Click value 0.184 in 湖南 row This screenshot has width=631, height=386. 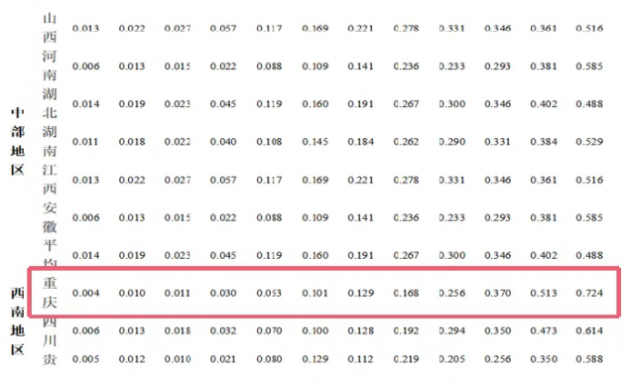pyautogui.click(x=360, y=142)
